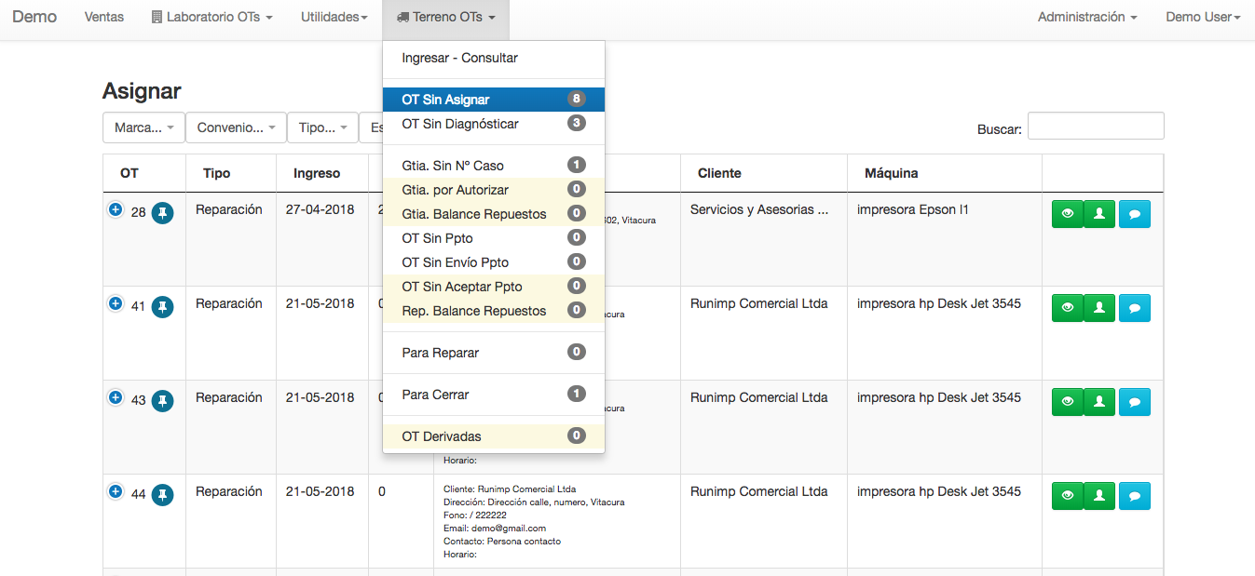Select OT Sin Ppto entry

point(494,238)
